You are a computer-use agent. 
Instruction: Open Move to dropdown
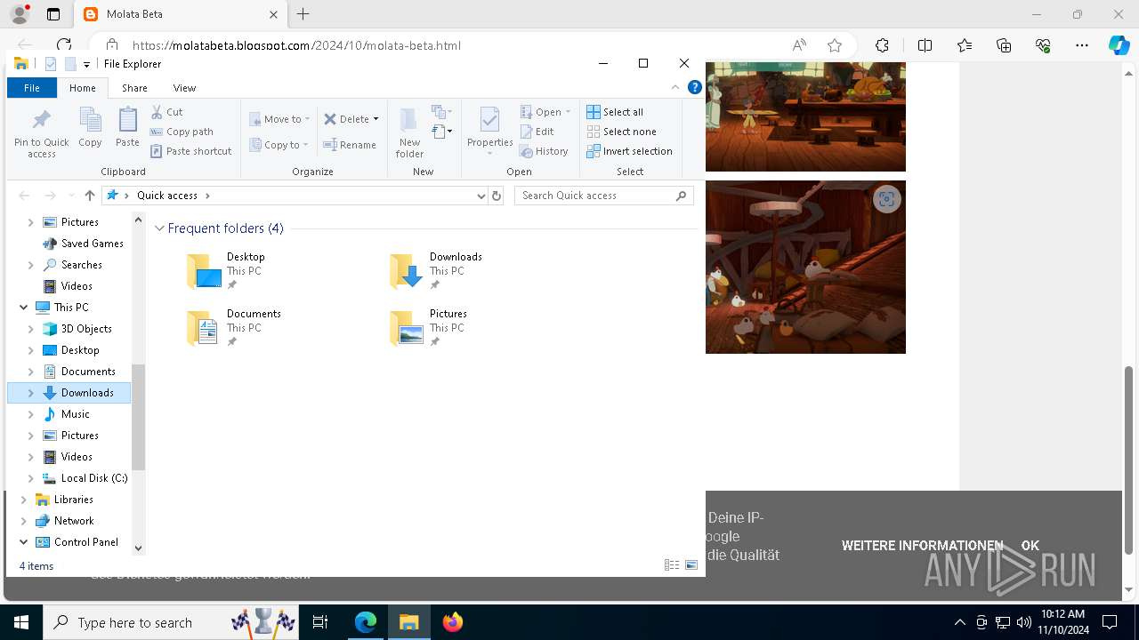click(280, 119)
